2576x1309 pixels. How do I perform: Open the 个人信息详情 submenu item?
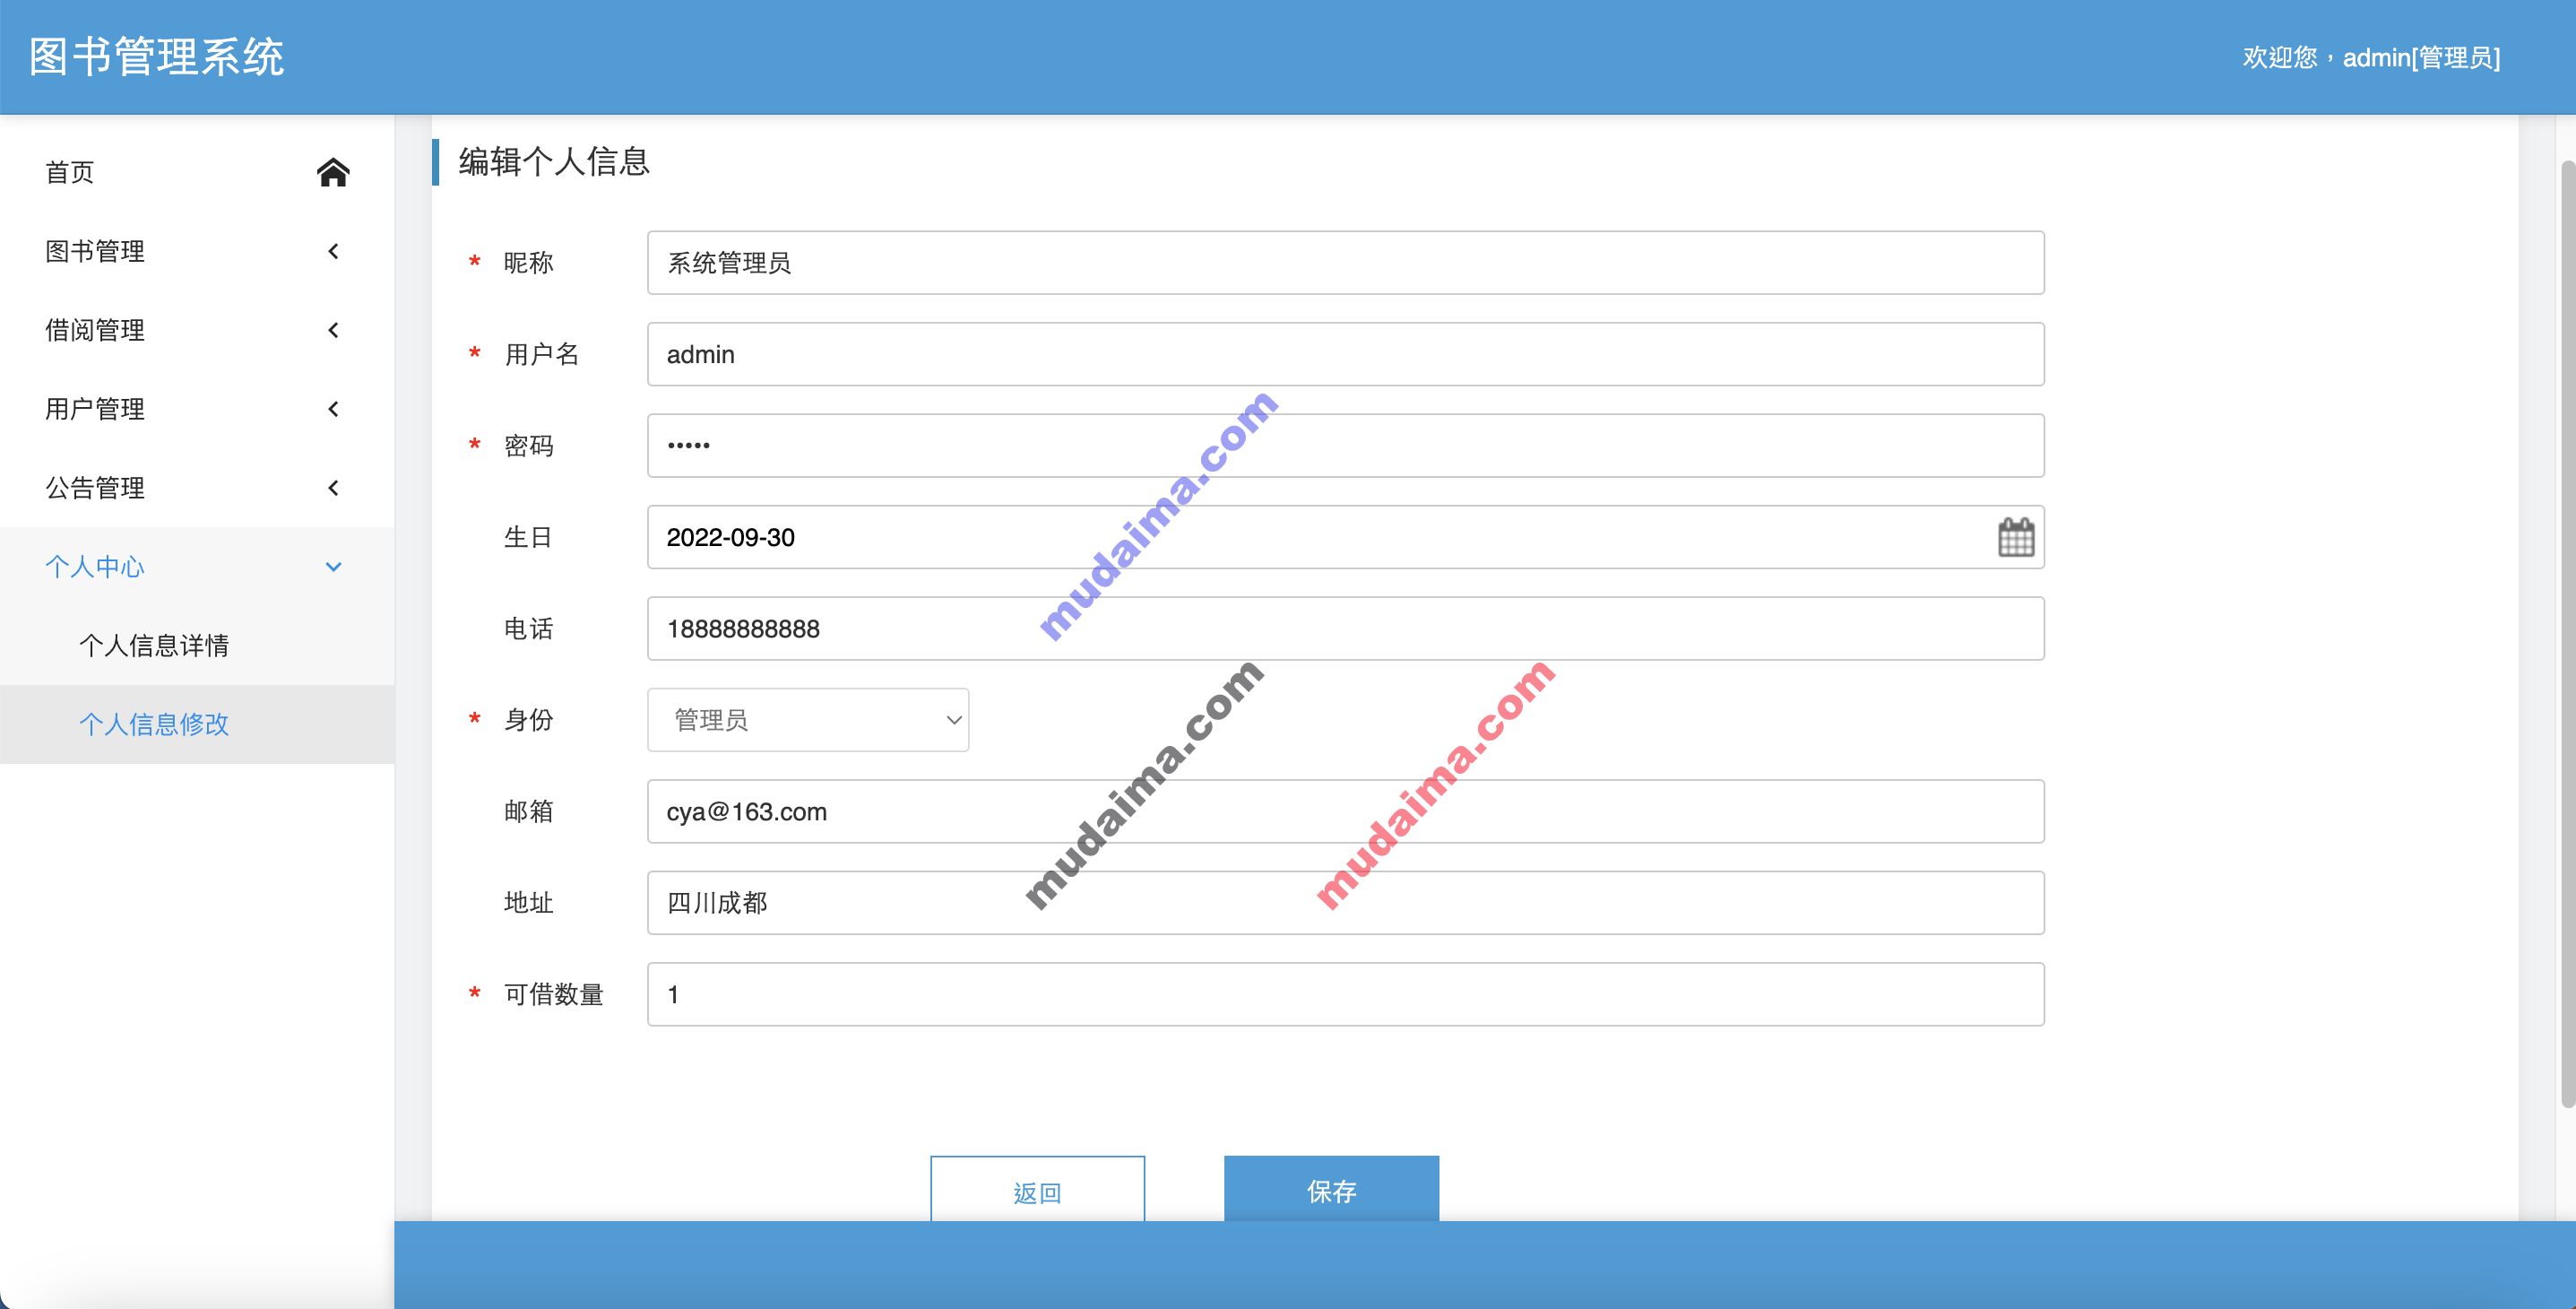click(x=197, y=646)
